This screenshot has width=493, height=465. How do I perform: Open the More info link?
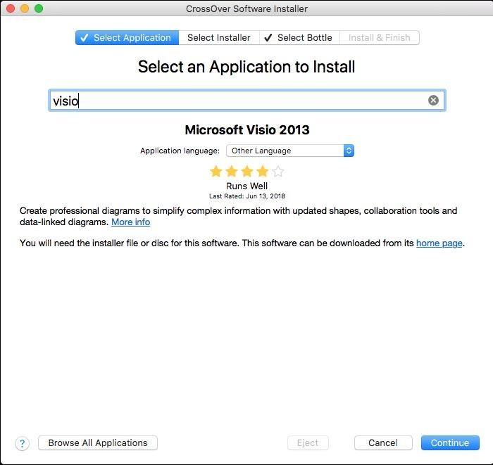click(130, 222)
